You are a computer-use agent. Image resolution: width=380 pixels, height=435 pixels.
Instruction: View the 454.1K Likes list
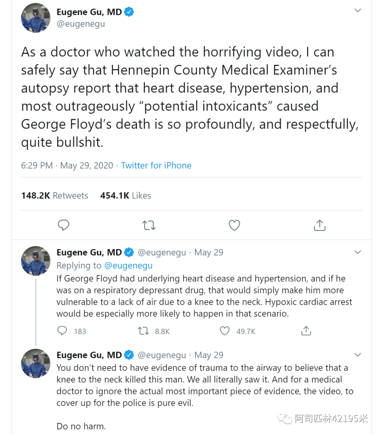coord(126,195)
